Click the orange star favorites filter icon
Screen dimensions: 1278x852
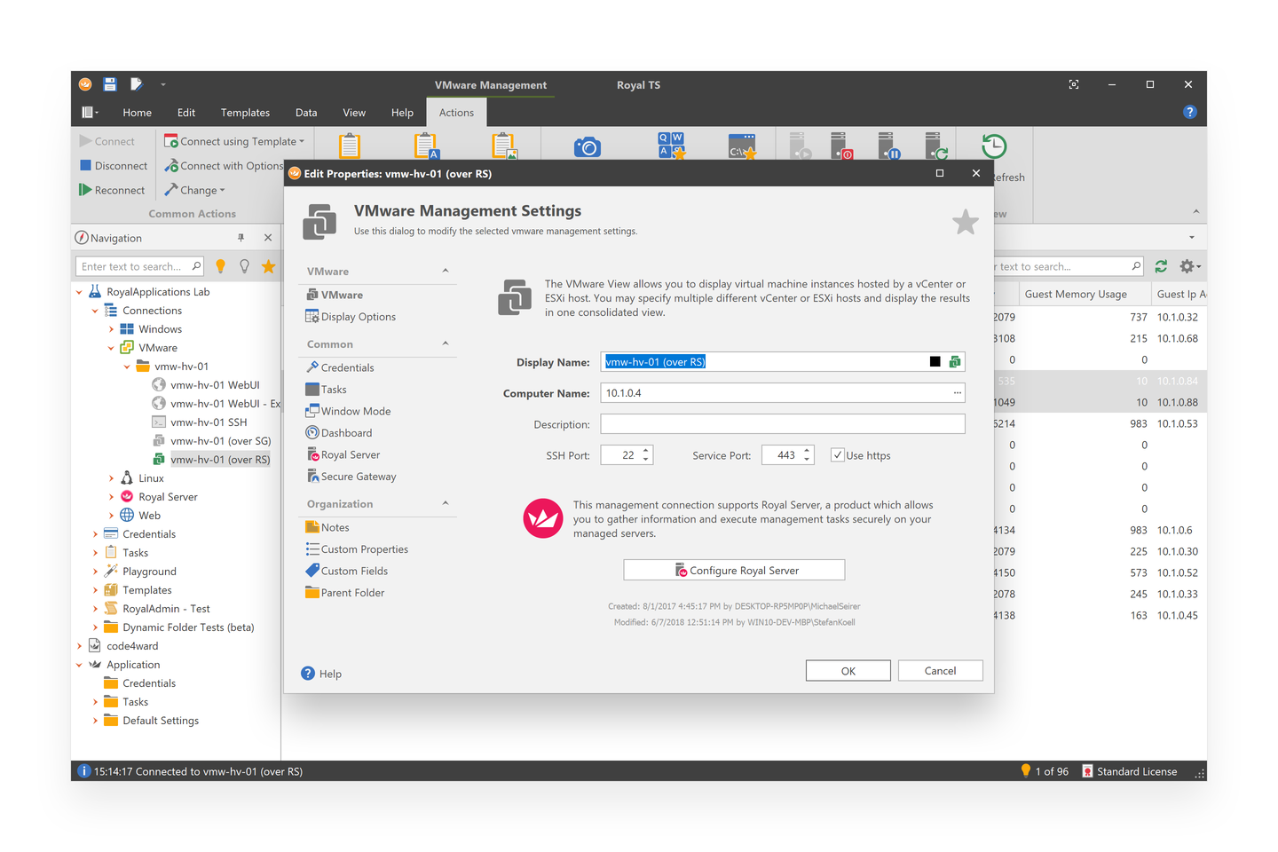269,266
